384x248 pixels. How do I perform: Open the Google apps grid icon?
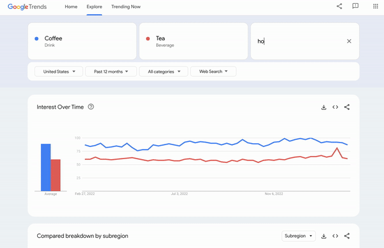376,6
